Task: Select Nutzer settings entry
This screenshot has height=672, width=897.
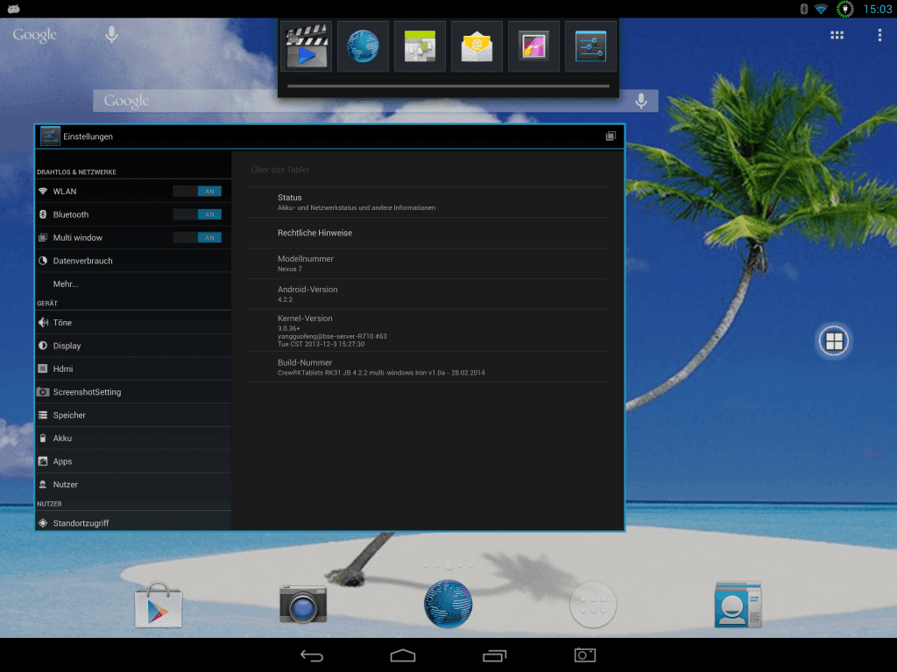Action: point(133,485)
